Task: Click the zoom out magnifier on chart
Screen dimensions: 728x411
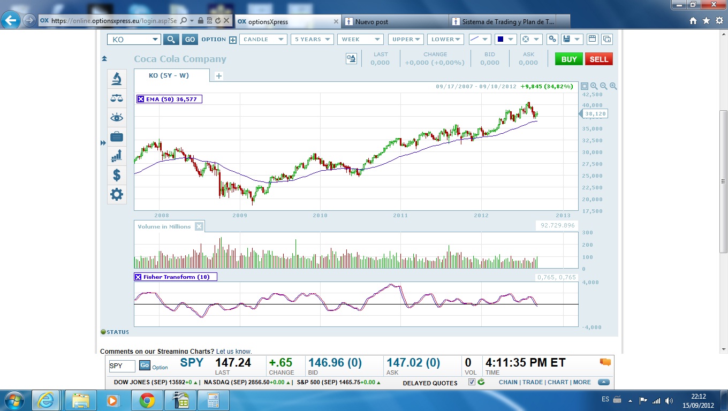Action: pos(604,86)
